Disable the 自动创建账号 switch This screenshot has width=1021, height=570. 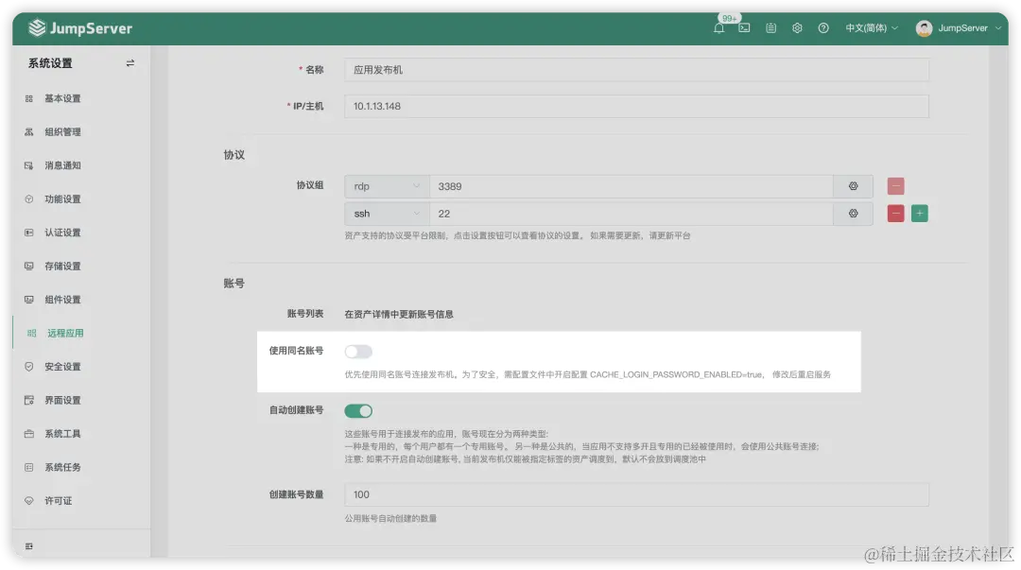coord(358,411)
